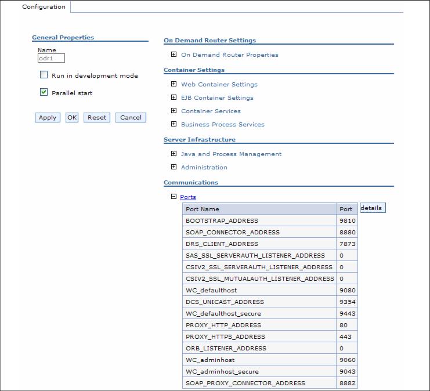430x391 pixels.
Task: Click port value 8880
Action: 347,232
